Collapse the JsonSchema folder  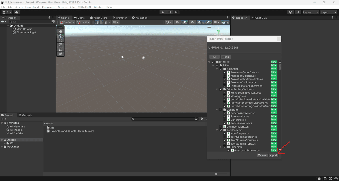(217, 130)
